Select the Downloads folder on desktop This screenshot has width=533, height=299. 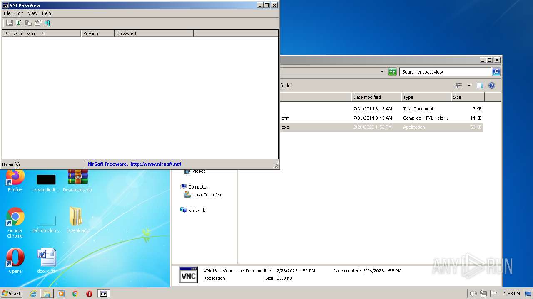point(77,220)
